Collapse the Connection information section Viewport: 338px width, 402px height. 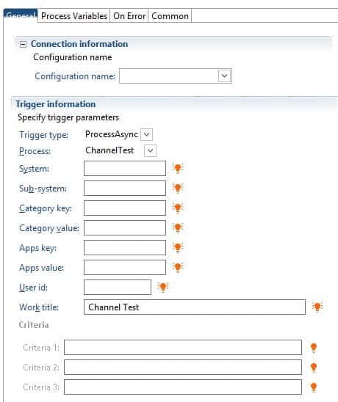click(x=23, y=44)
